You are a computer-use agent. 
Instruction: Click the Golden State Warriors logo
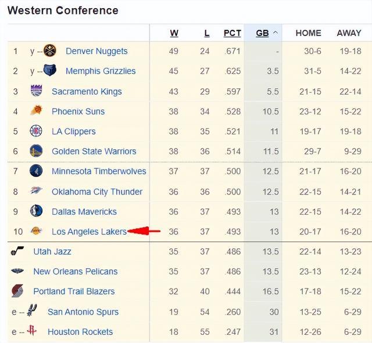pos(36,151)
